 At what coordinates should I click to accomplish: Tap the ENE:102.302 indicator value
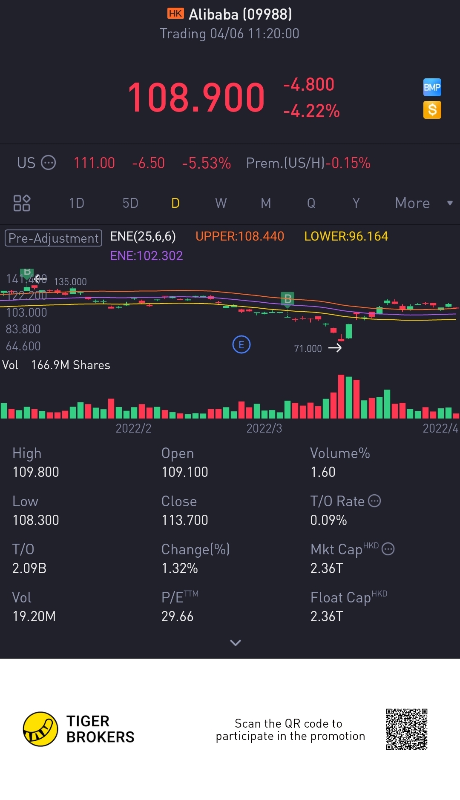click(147, 255)
